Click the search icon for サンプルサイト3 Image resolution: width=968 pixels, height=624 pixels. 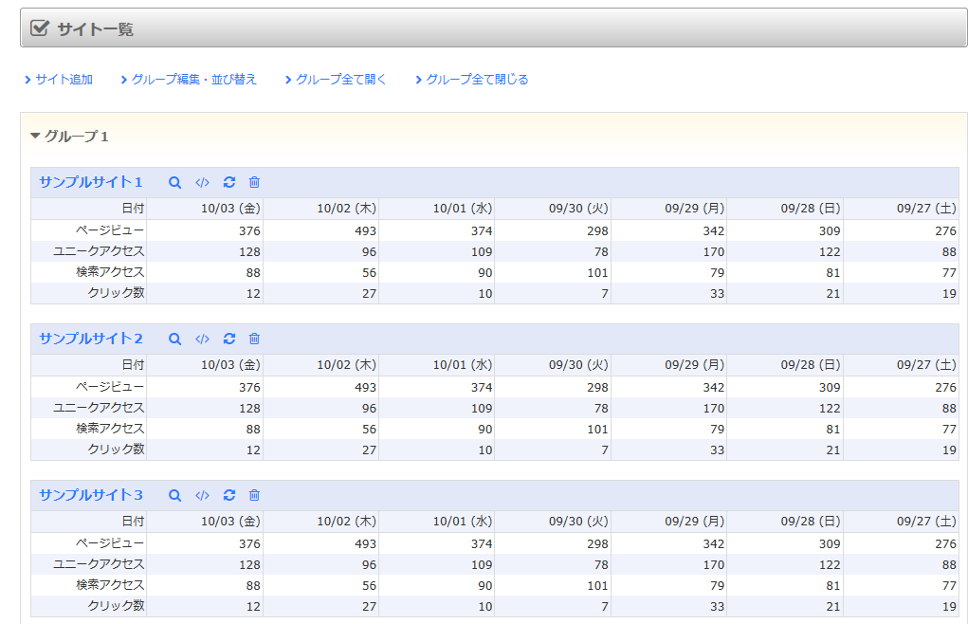point(174,495)
